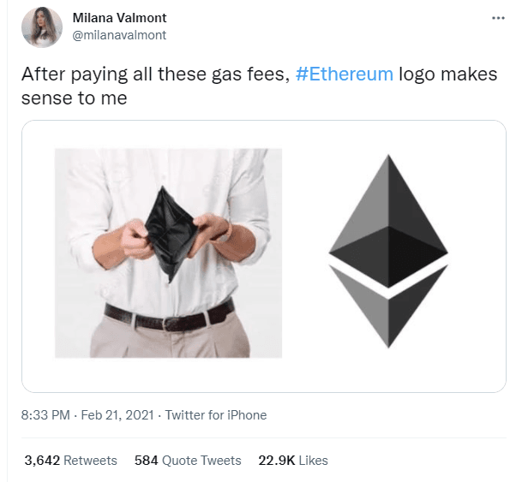Click the top half of Ethereum logo

point(388,221)
